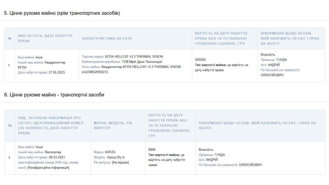Image resolution: width=329 pixels, height=185 pixels.
Task: Select the value 8995 in bicycle row
Action: pyautogui.click(x=152, y=150)
